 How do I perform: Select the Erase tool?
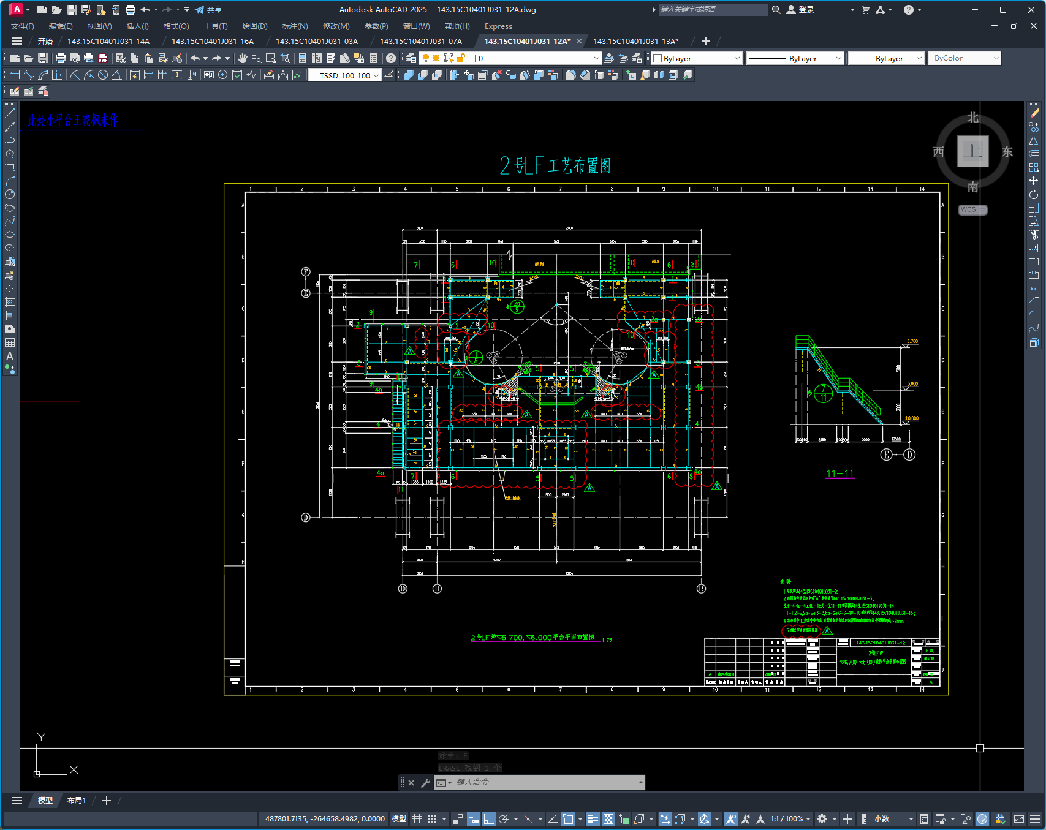(x=1034, y=113)
